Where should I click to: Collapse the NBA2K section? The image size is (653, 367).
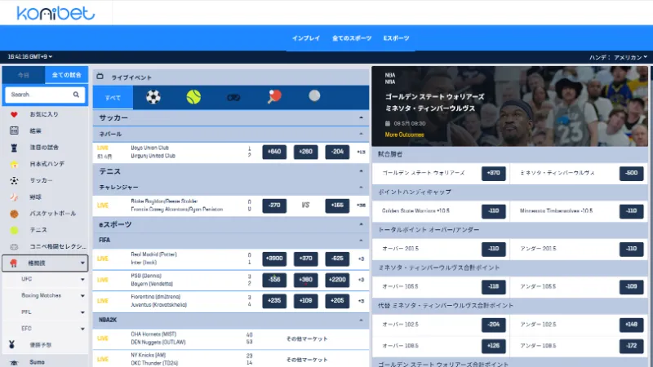(x=361, y=320)
